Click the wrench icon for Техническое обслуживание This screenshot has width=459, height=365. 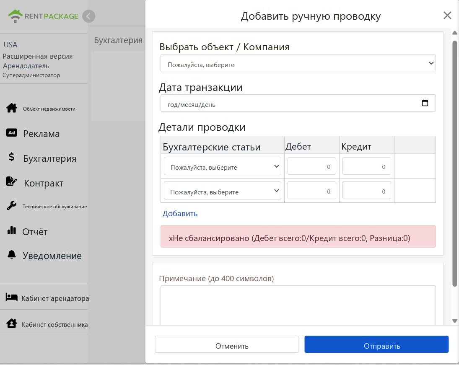point(11,205)
